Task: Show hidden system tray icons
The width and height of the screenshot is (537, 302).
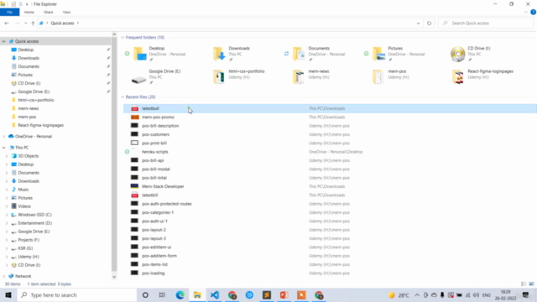Action: tap(417, 295)
